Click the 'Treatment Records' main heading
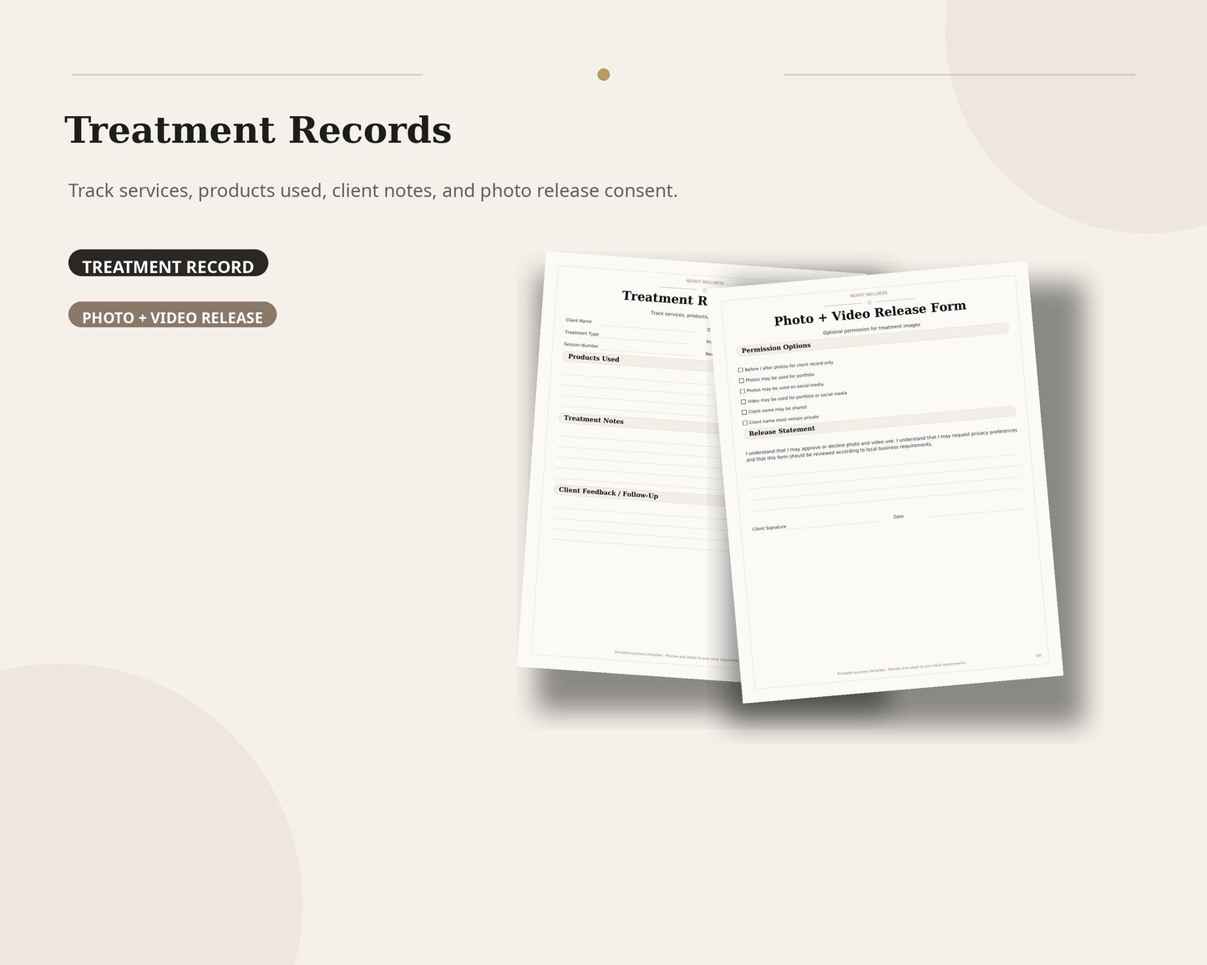Viewport: 1207px width, 965px height. (258, 130)
